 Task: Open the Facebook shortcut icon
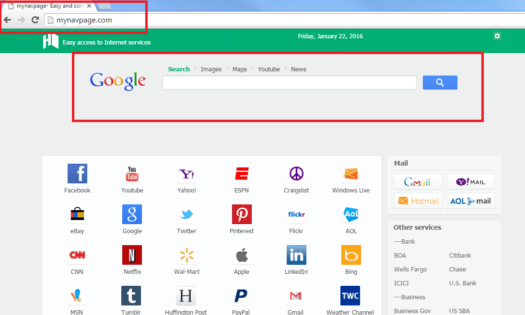point(77,174)
